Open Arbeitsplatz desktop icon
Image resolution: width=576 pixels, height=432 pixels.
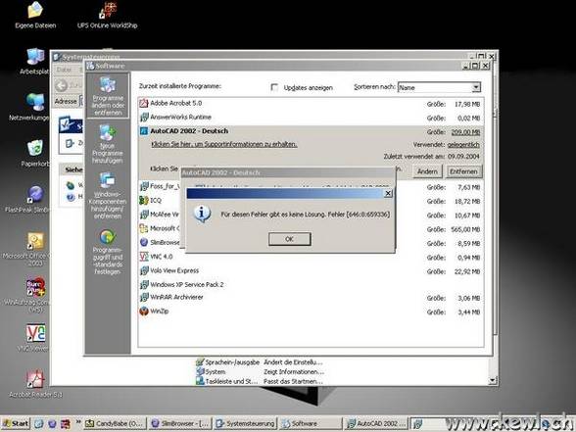click(x=35, y=62)
